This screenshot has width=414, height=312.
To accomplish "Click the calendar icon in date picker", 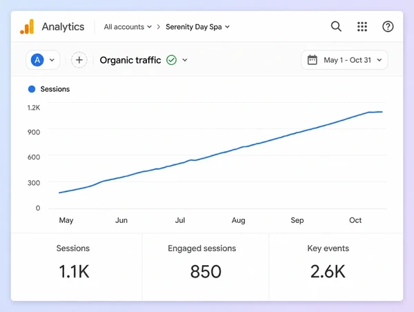I will tap(312, 60).
